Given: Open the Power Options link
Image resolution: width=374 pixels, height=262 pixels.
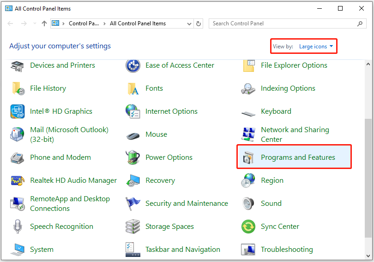Looking at the screenshot, I should 169,157.
